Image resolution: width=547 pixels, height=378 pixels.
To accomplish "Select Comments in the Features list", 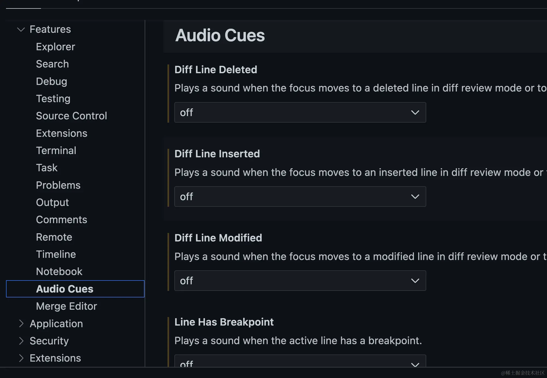I will tap(61, 220).
